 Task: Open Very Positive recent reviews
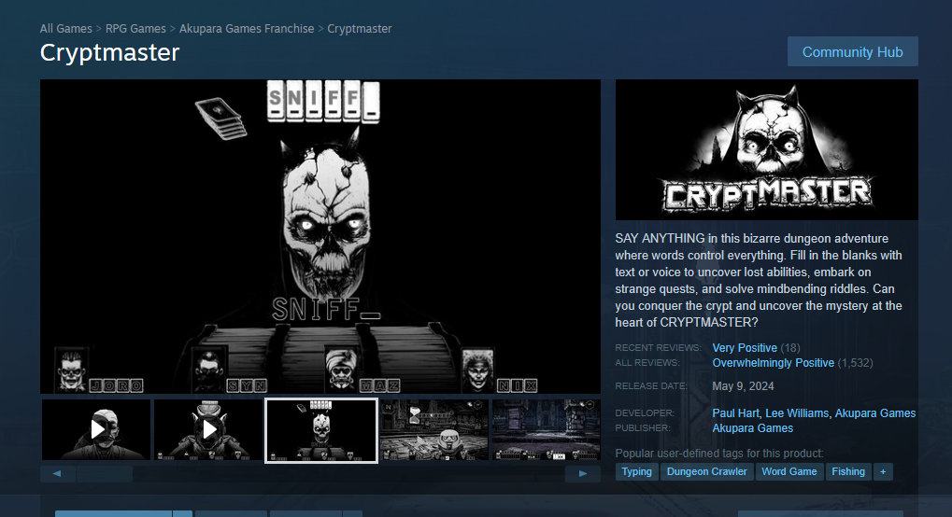point(745,348)
